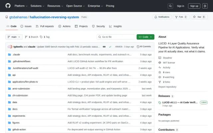Expand the Enterprise menu
213x133 pixels.
(96, 6)
